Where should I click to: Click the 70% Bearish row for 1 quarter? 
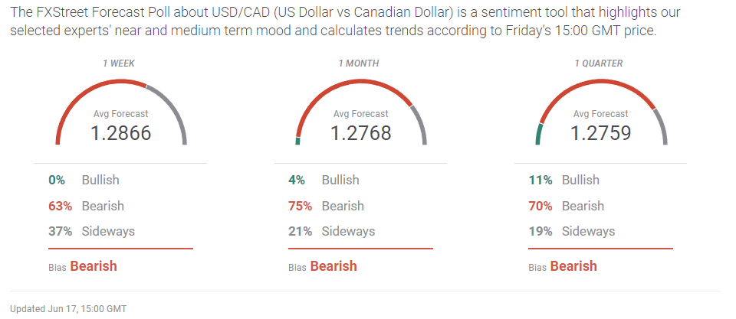[x=566, y=206]
